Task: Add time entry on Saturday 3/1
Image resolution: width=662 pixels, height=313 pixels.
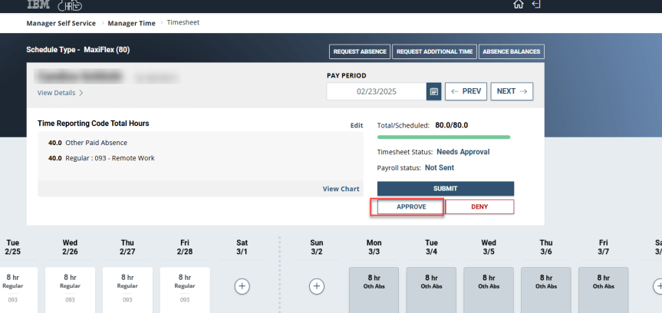Action: (242, 285)
